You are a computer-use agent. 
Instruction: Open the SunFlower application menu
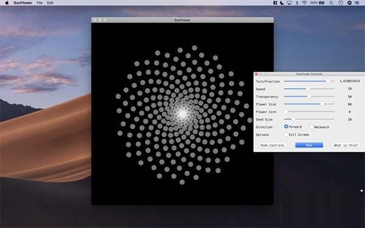23,3
